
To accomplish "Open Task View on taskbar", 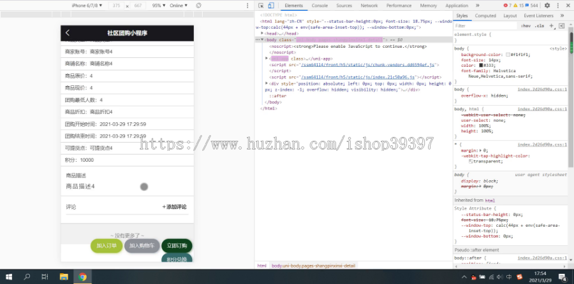I will point(45,277).
